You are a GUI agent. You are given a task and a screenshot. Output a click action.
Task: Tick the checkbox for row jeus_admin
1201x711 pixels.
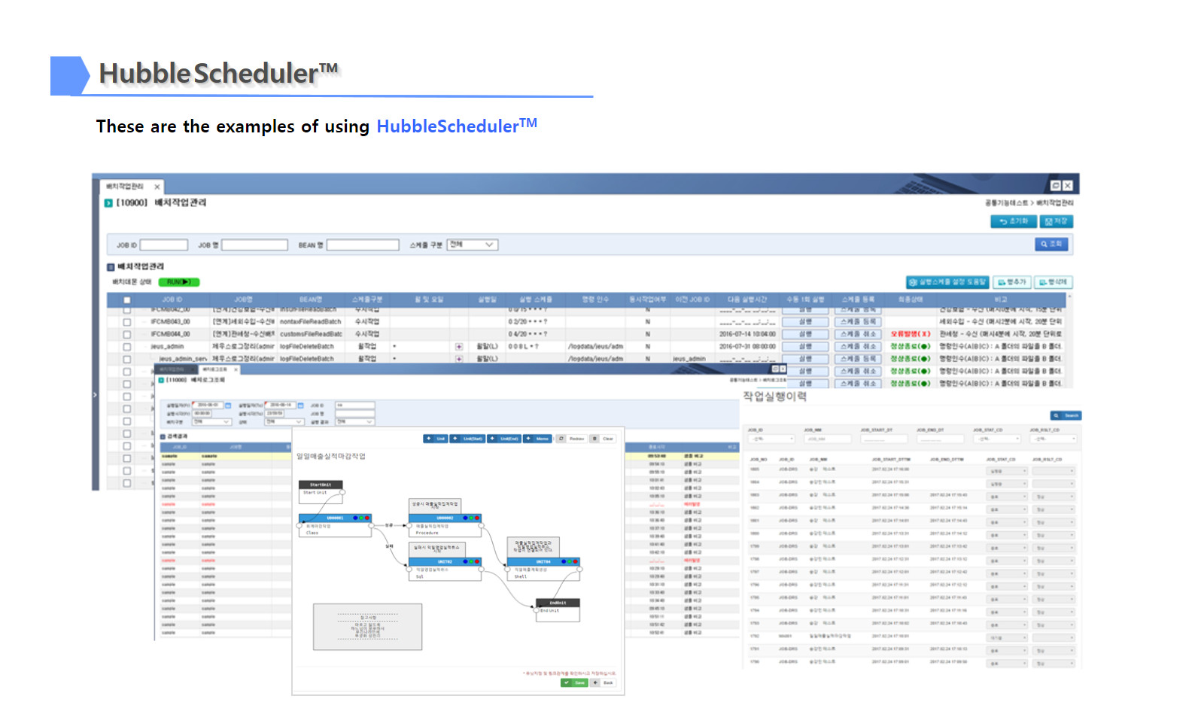coord(127,347)
